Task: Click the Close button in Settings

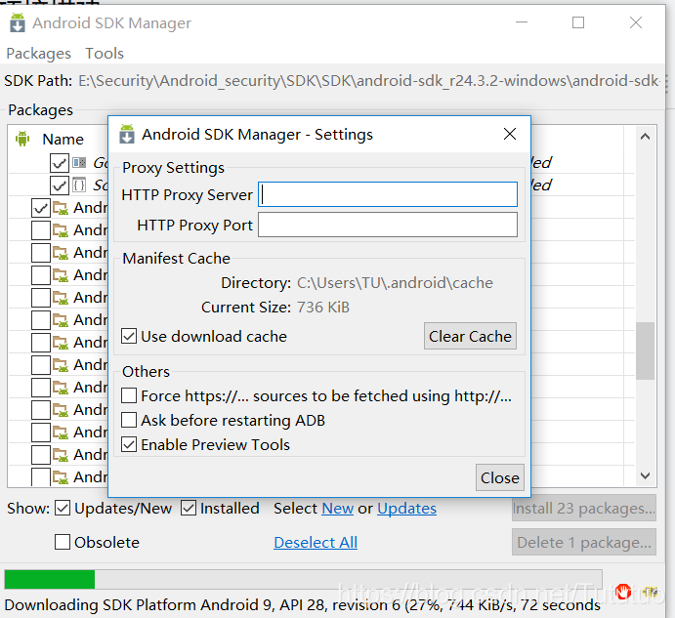Action: [x=500, y=477]
